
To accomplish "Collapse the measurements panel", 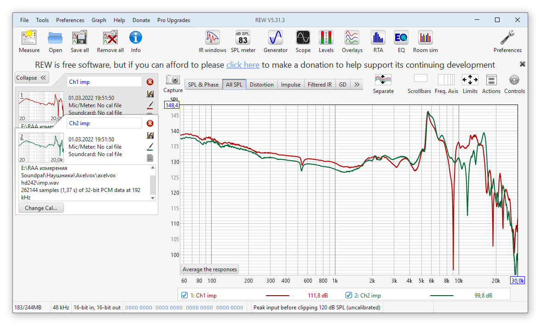I will [x=32, y=78].
